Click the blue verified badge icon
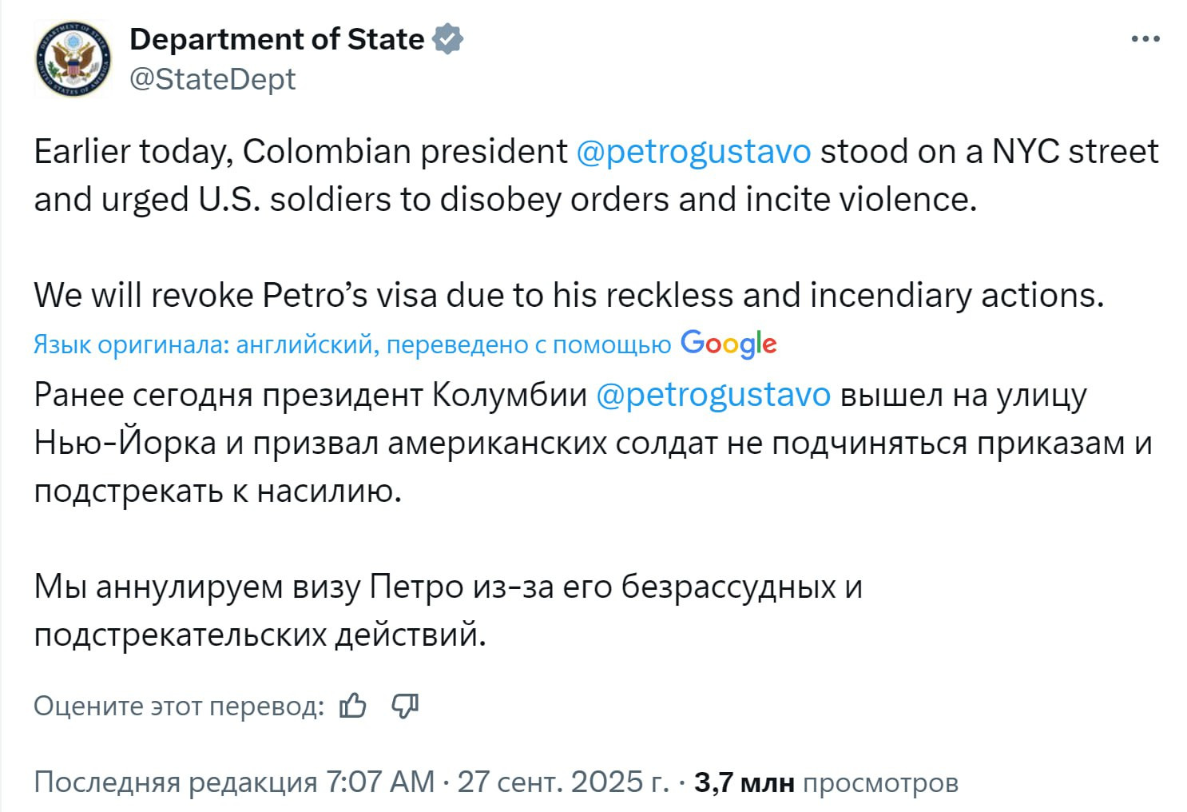Image resolution: width=1187 pixels, height=812 pixels. (x=448, y=39)
